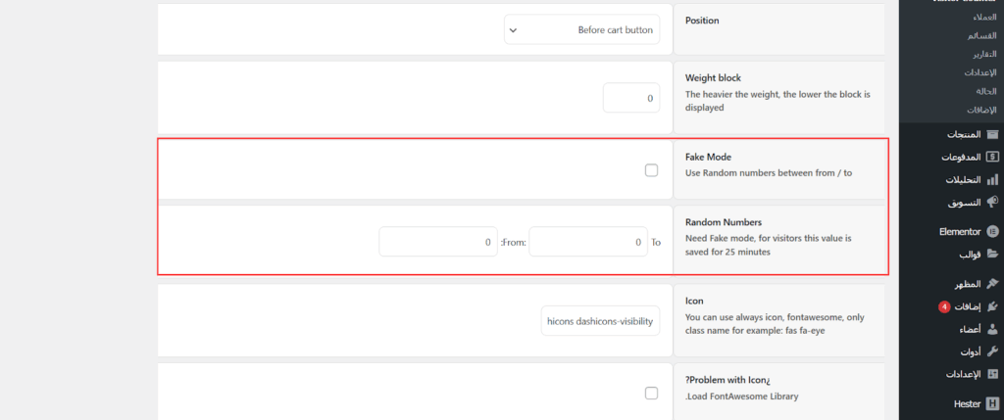Enable the Fake Mode checkbox
The width and height of the screenshot is (1004, 420).
pos(651,170)
